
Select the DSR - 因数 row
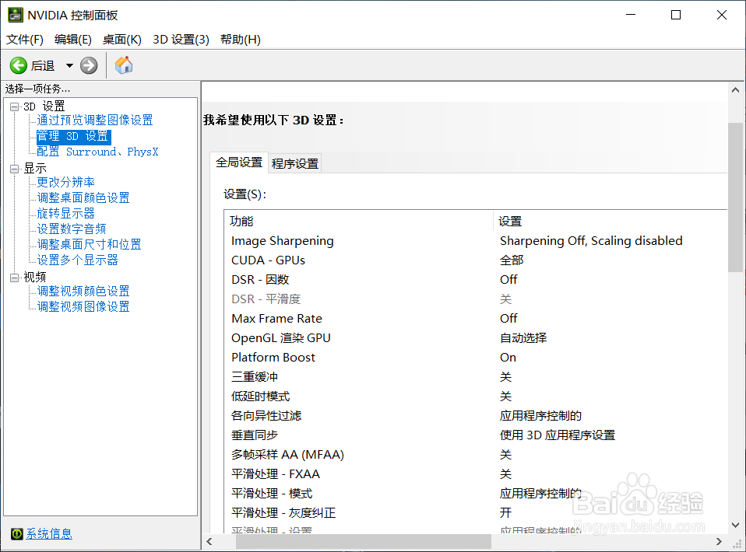point(476,280)
